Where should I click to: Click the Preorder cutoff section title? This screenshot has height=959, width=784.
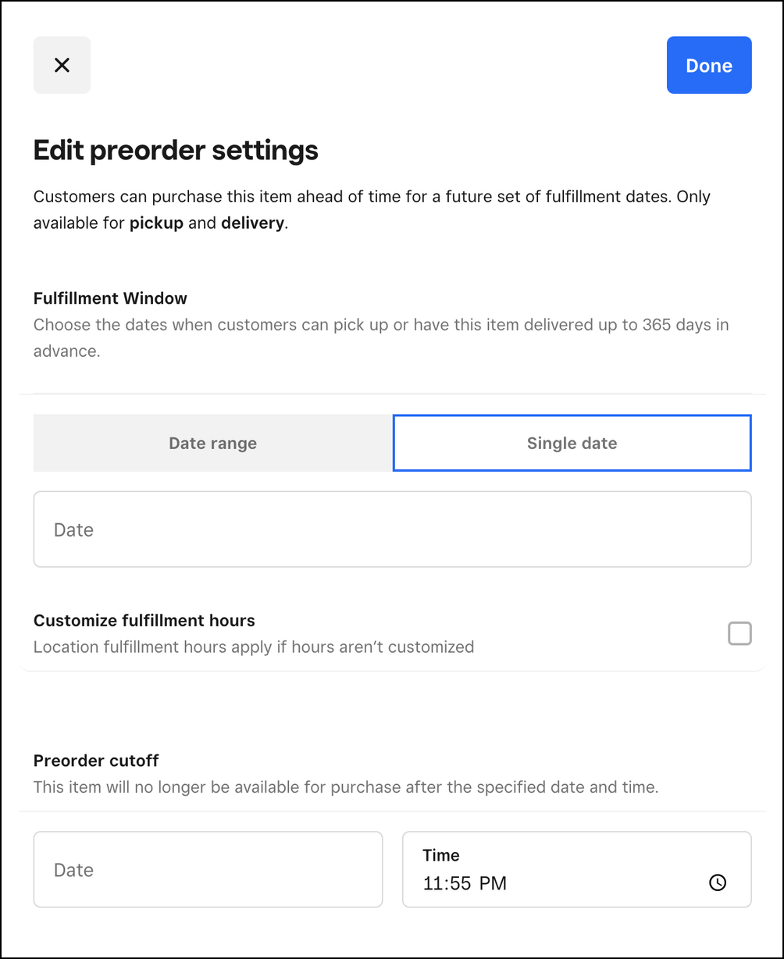(96, 761)
